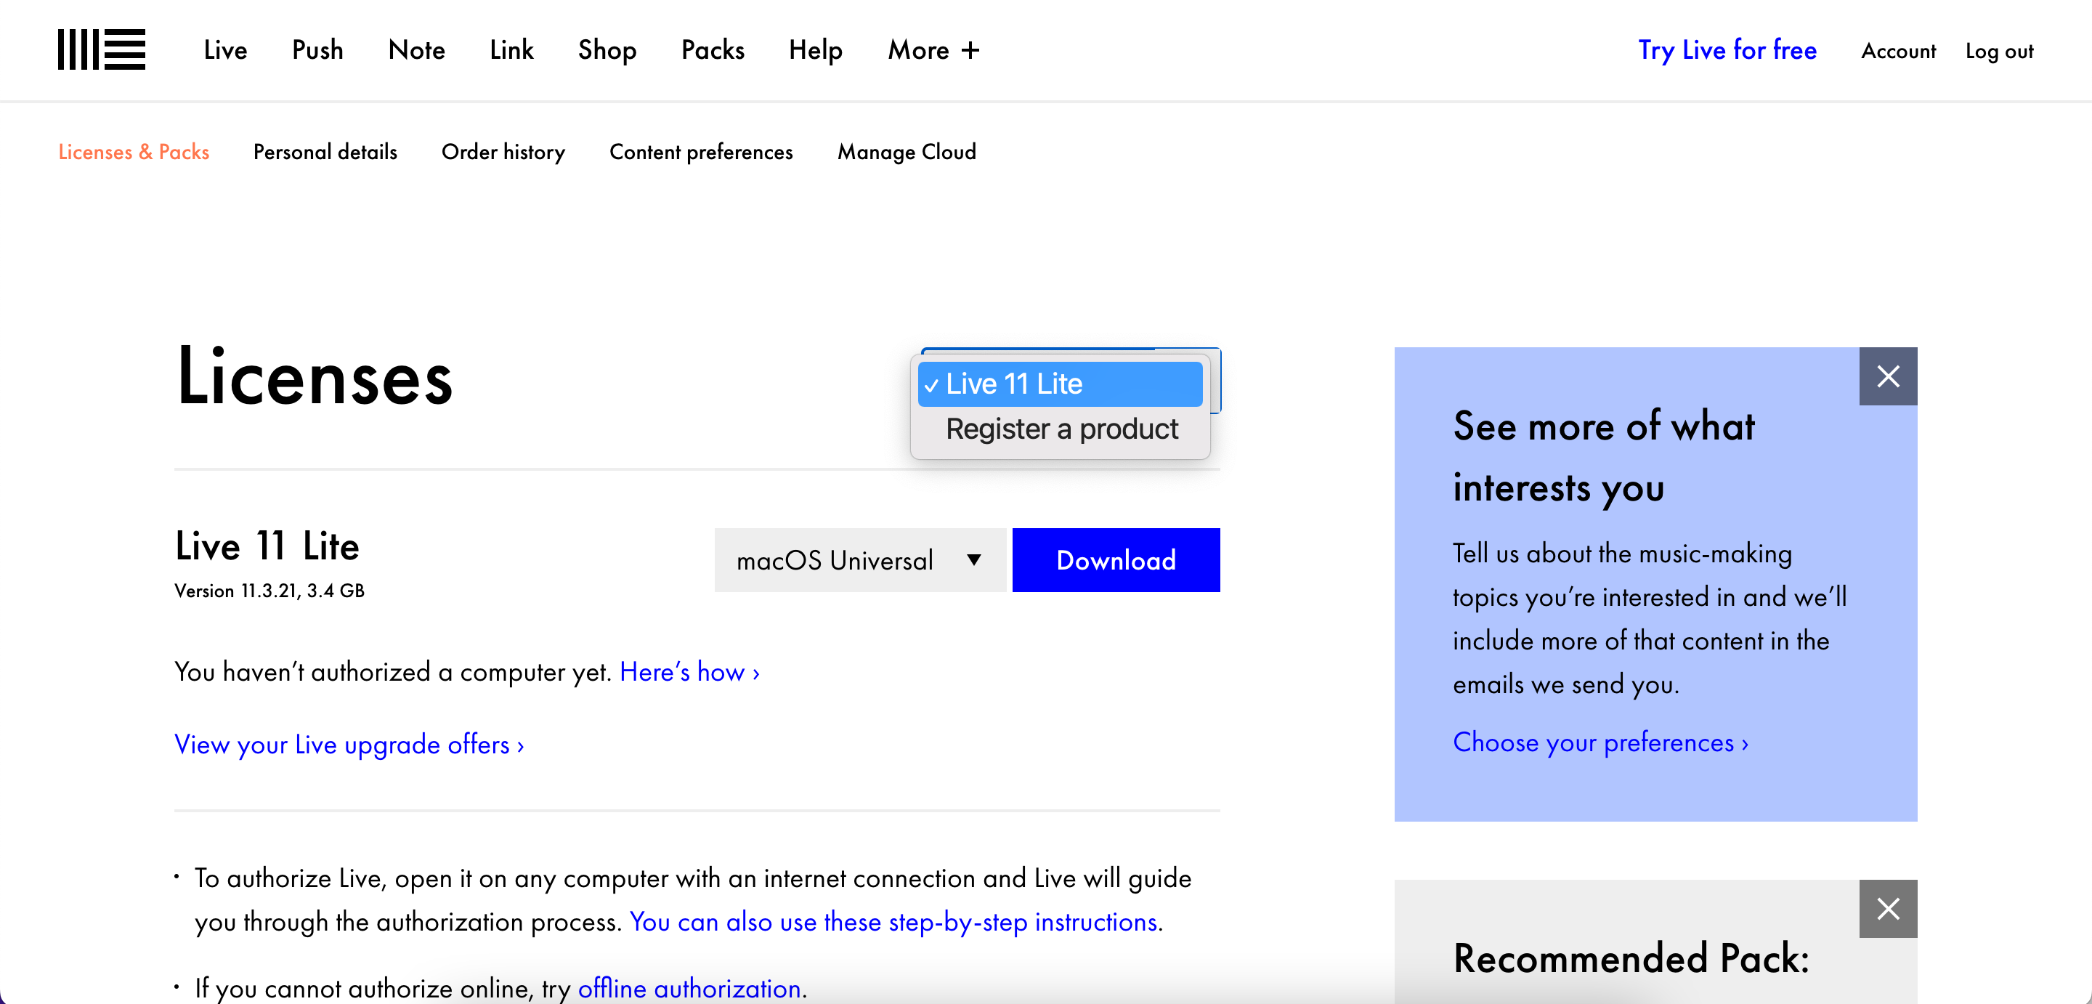The width and height of the screenshot is (2092, 1004).
Task: Open the Help menu item
Action: (x=815, y=50)
